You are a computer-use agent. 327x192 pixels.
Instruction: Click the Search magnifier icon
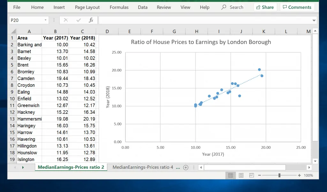[224, 7]
